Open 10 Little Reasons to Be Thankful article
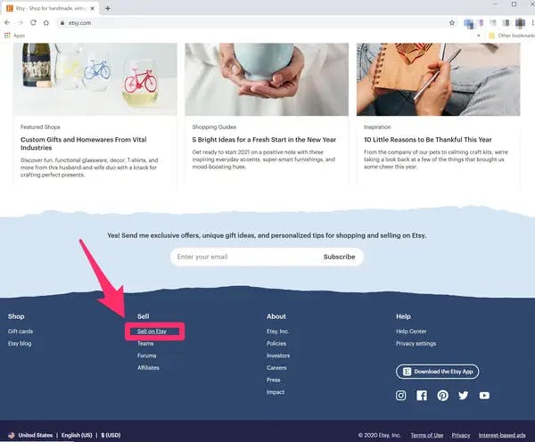The image size is (535, 442). [428, 140]
